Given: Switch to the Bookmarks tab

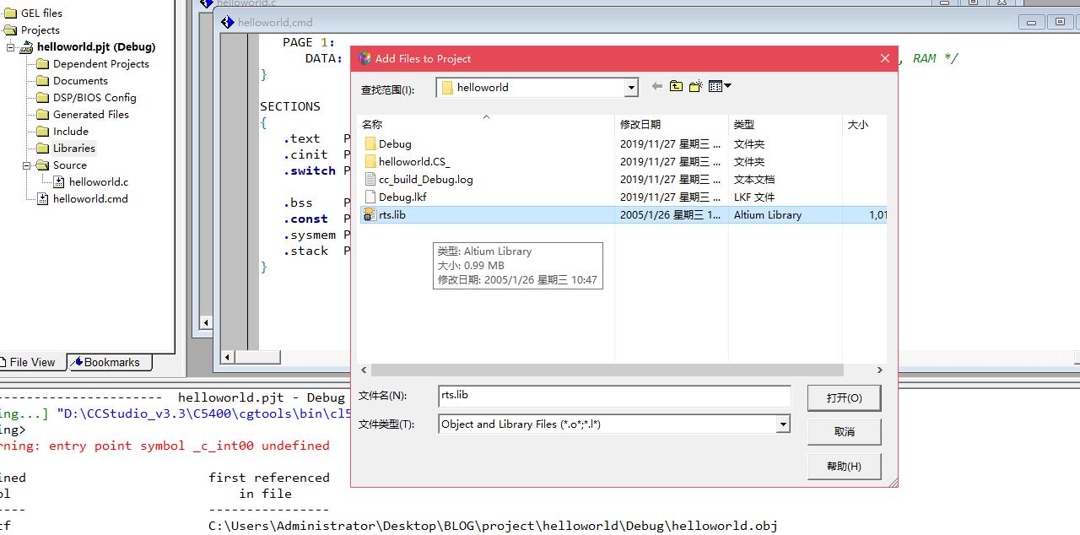Looking at the screenshot, I should coord(111,362).
